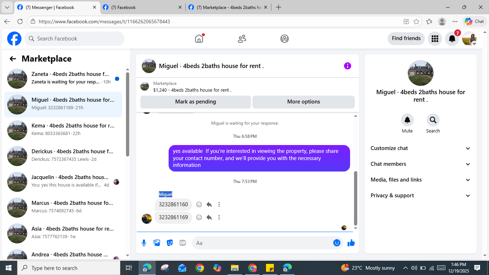The height and width of the screenshot is (275, 489).
Task: Open Asia's conversation
Action: (63, 233)
